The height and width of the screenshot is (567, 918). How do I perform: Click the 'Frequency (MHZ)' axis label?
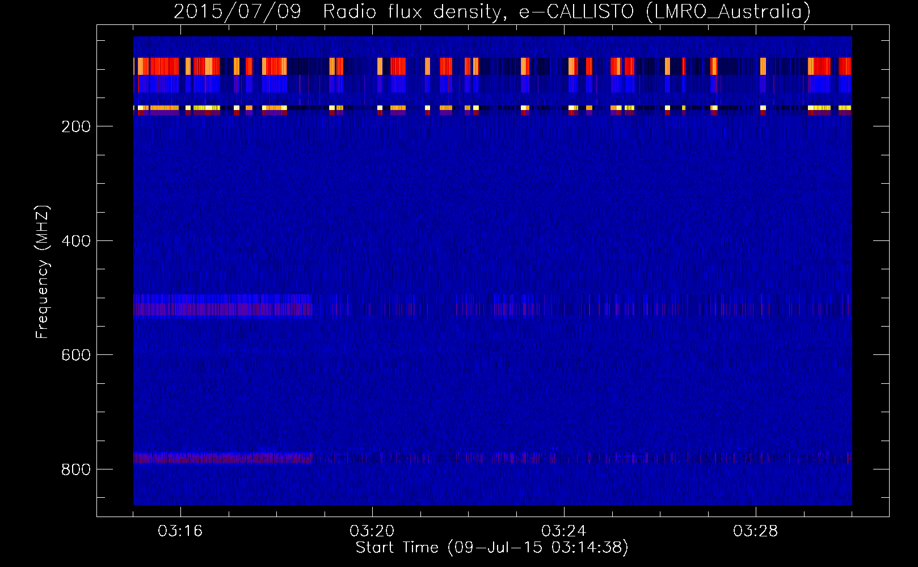pyautogui.click(x=43, y=272)
